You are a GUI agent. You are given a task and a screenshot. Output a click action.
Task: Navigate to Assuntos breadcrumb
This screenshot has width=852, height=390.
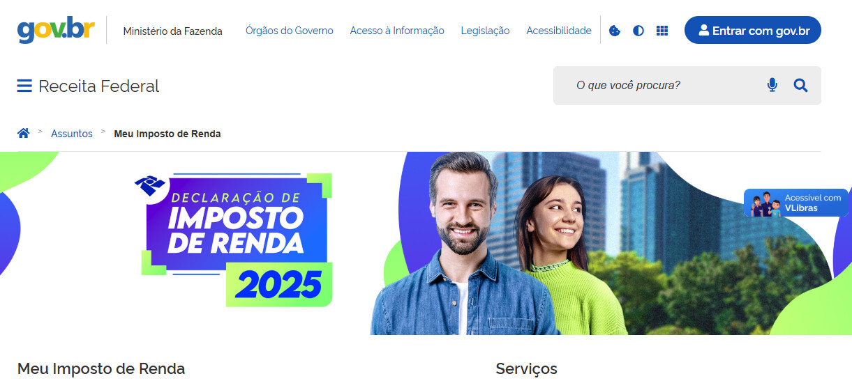[x=72, y=134]
